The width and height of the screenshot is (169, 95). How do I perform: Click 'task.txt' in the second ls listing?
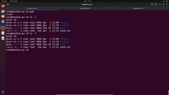65,47
